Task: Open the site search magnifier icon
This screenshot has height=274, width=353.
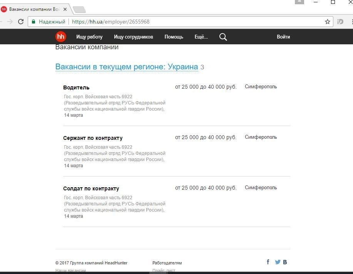Action: (223, 37)
